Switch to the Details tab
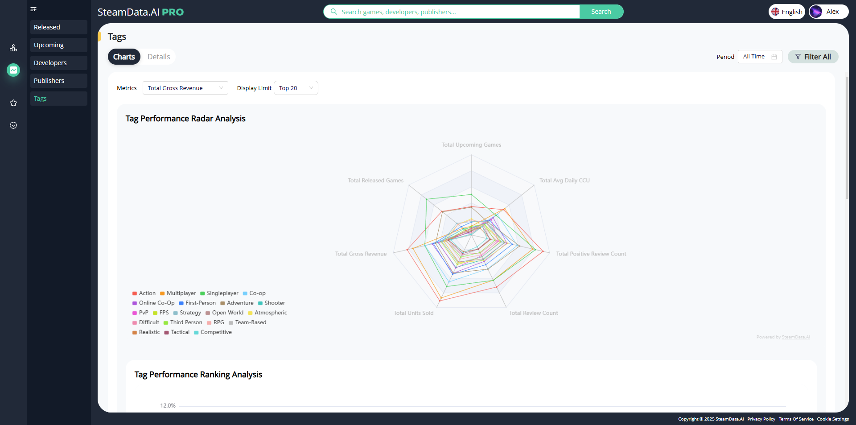Viewport: 856px width, 425px height. click(158, 57)
